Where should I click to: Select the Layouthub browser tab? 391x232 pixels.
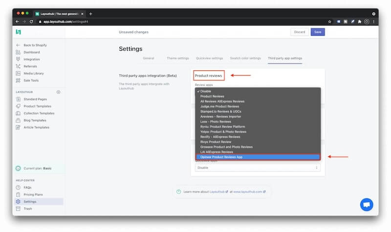(x=59, y=14)
